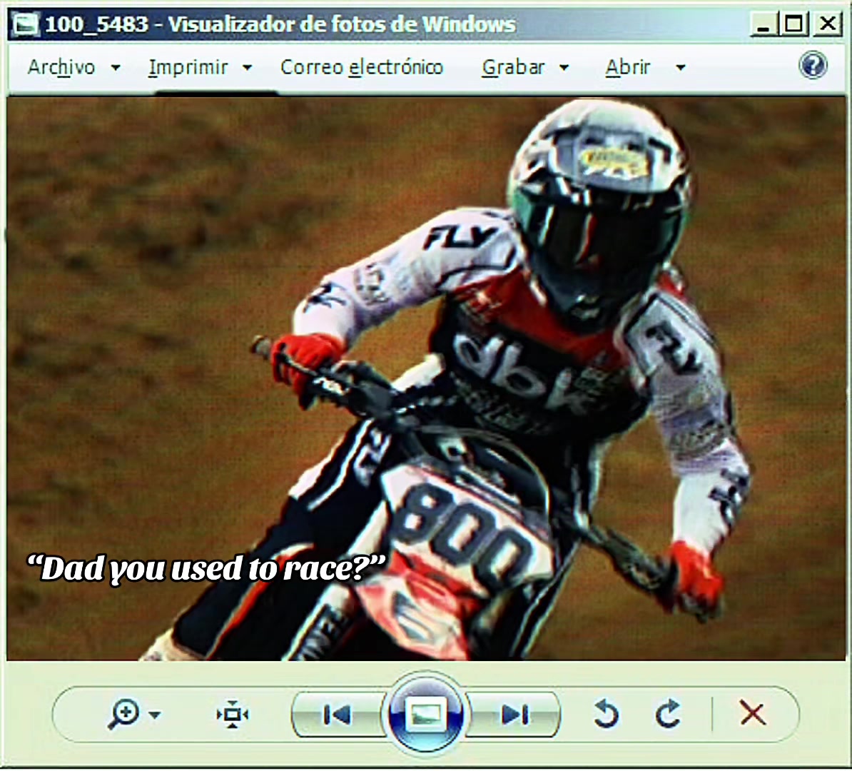Open the help question mark icon
Viewport: 852px width, 771px height.
(813, 66)
